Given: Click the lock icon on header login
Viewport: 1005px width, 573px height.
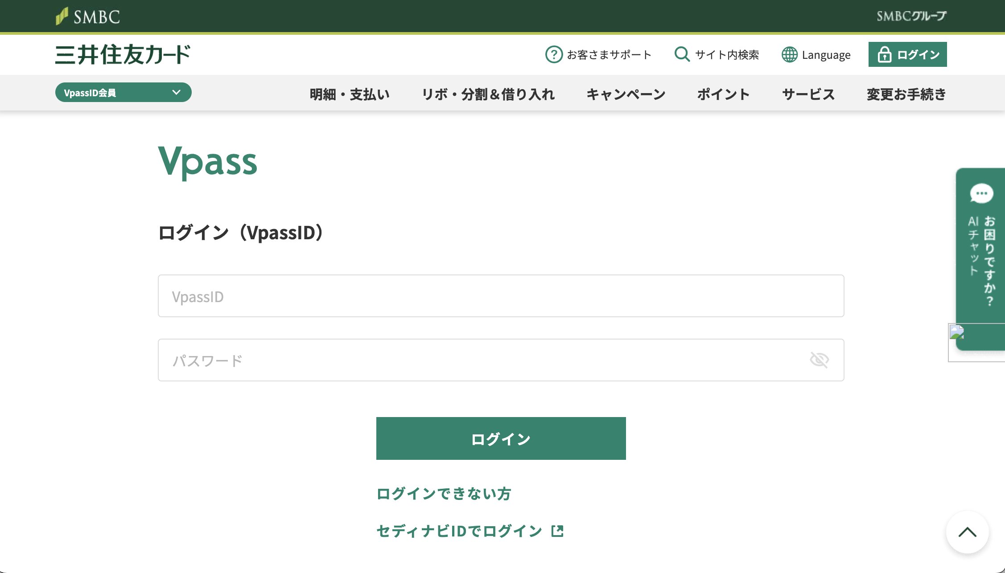Looking at the screenshot, I should (884, 54).
